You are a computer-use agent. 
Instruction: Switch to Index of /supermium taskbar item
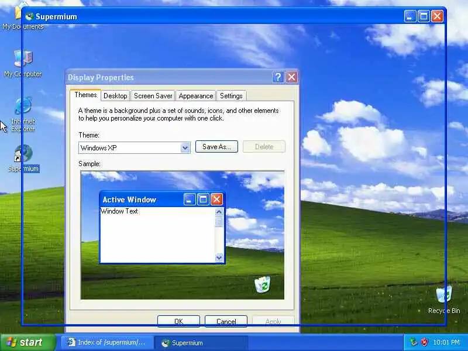(x=108, y=343)
